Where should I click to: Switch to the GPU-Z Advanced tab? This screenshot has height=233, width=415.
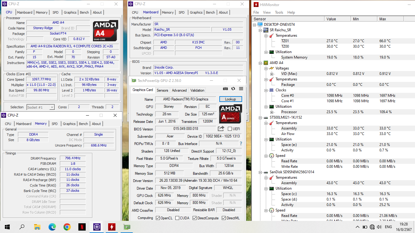point(179,90)
